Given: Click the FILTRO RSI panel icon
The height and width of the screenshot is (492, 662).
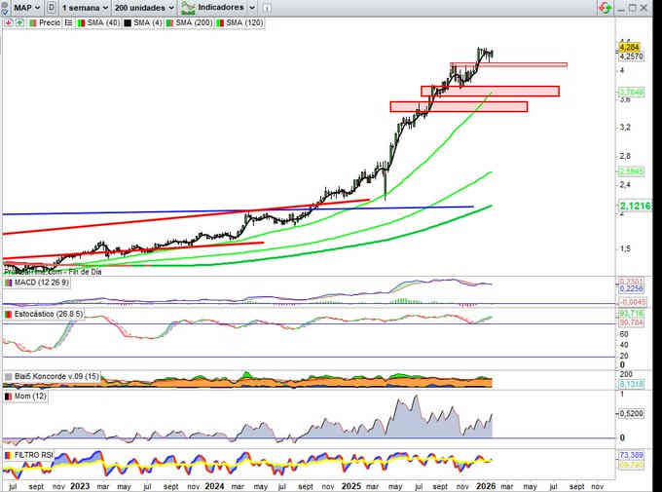Looking at the screenshot, I should point(8,454).
